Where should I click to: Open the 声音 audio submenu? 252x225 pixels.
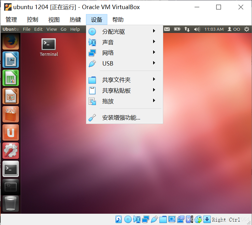(x=125, y=42)
